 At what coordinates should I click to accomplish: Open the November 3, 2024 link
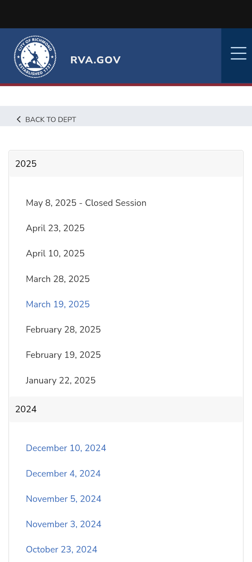63,524
